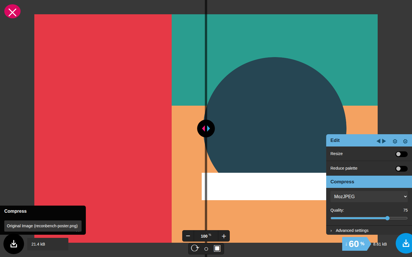This screenshot has width=412, height=257.
Task: Toggle background with the white square icon
Action: pos(217,248)
